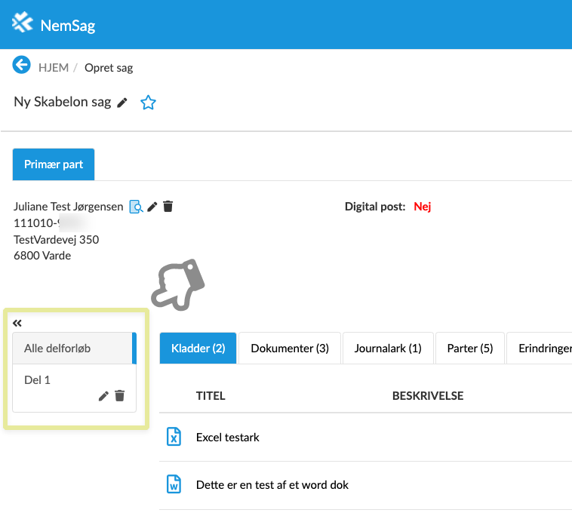Edit the case title Ny Skabelon sag
The height and width of the screenshot is (519, 572).
[x=123, y=103]
